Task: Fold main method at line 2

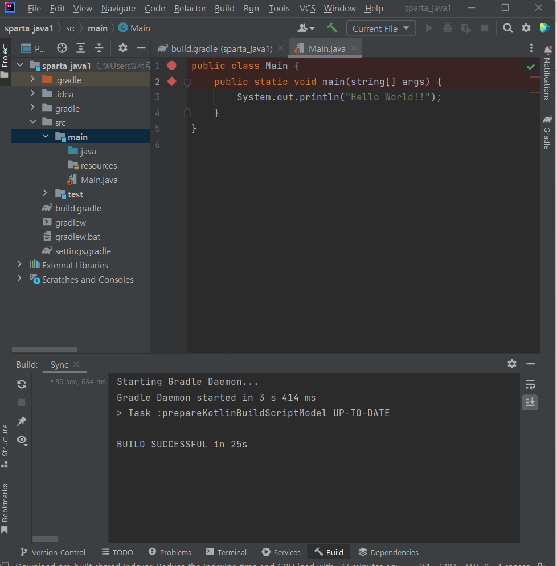Action: coord(187,82)
